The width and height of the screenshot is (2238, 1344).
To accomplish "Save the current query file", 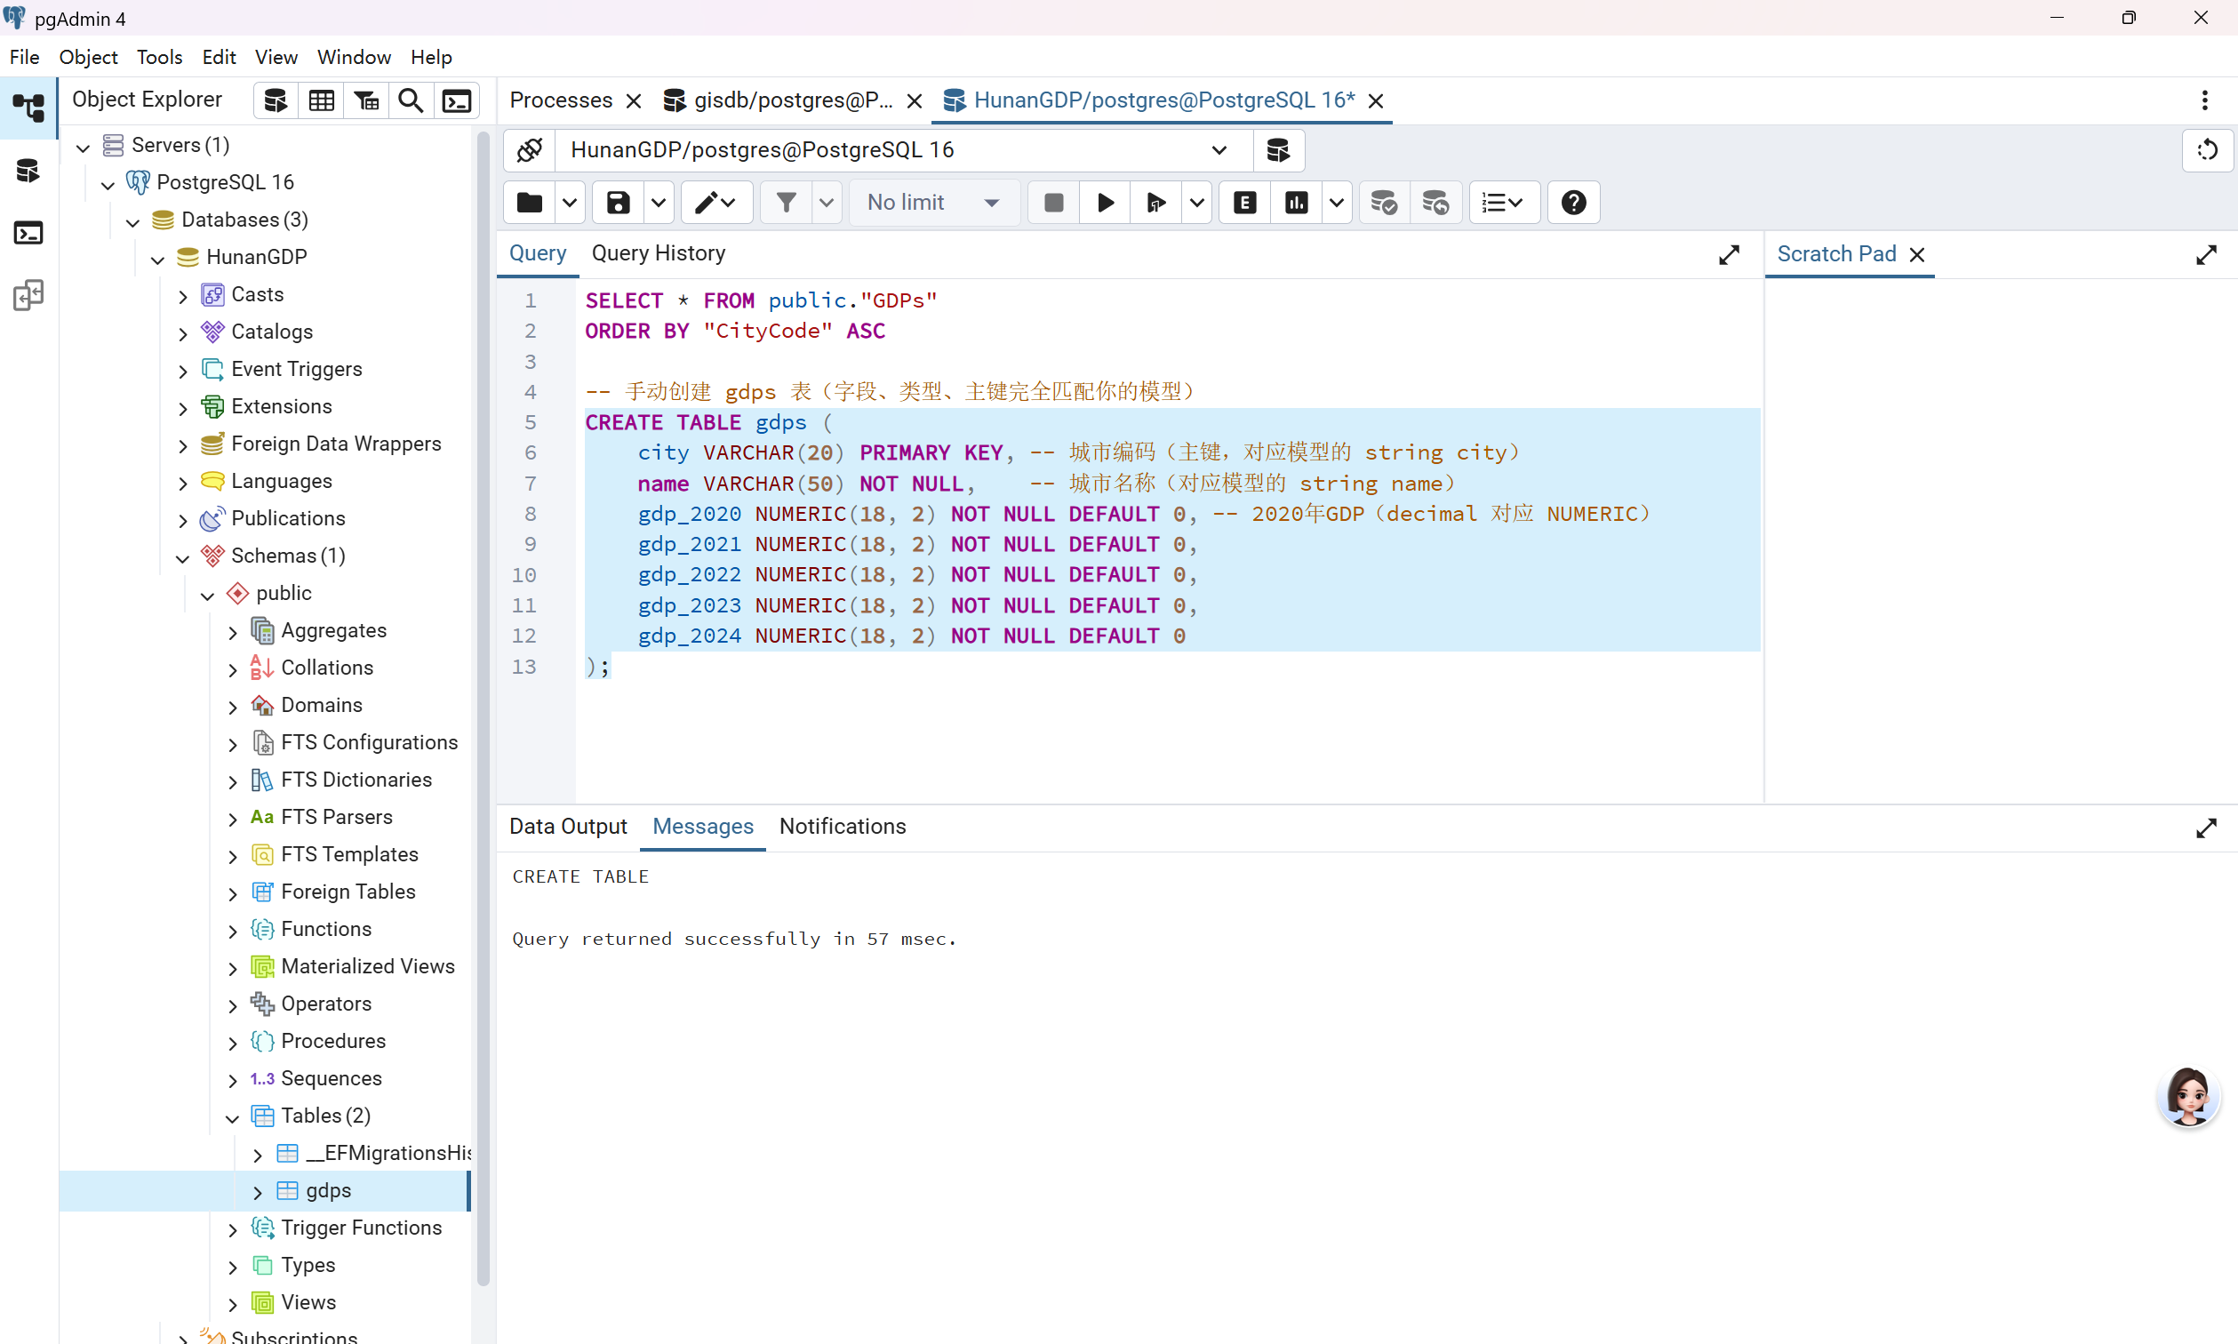I will click(619, 202).
